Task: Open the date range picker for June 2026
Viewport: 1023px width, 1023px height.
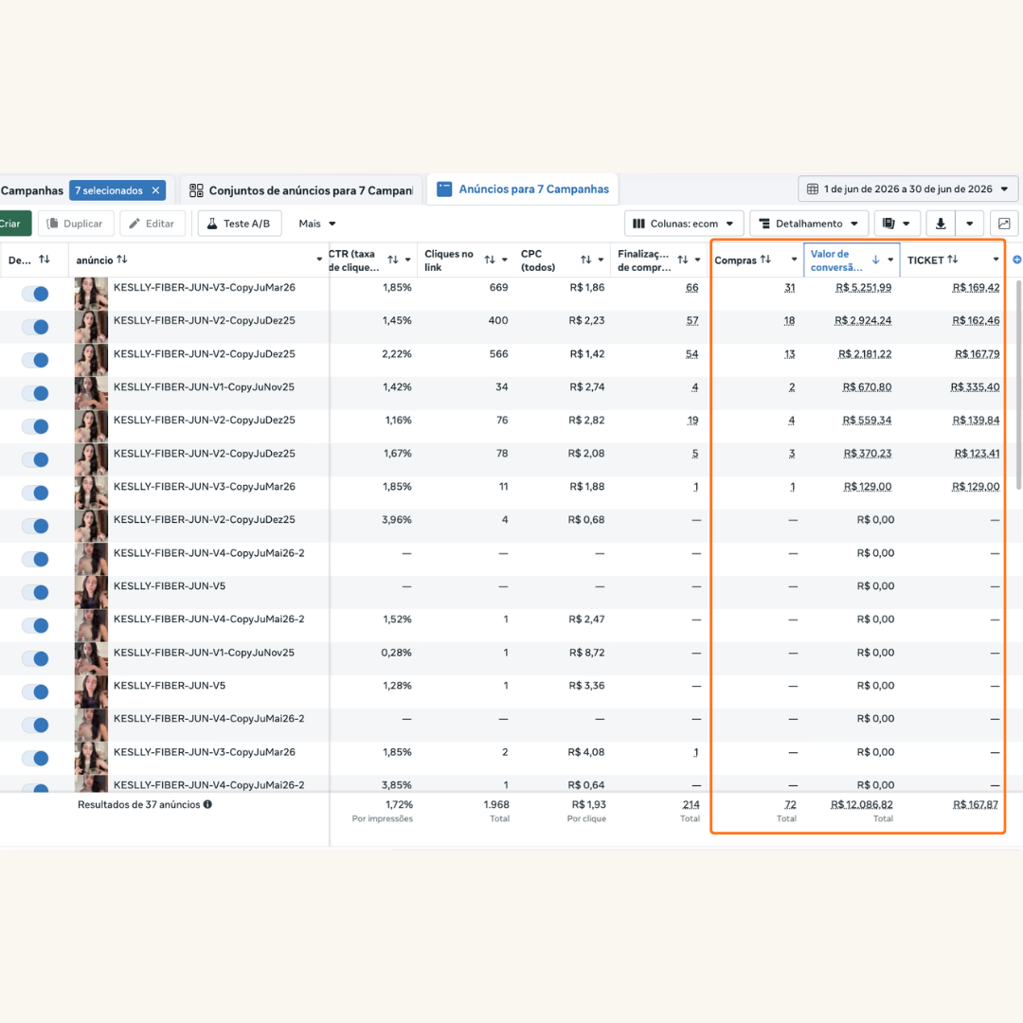Action: coord(907,189)
